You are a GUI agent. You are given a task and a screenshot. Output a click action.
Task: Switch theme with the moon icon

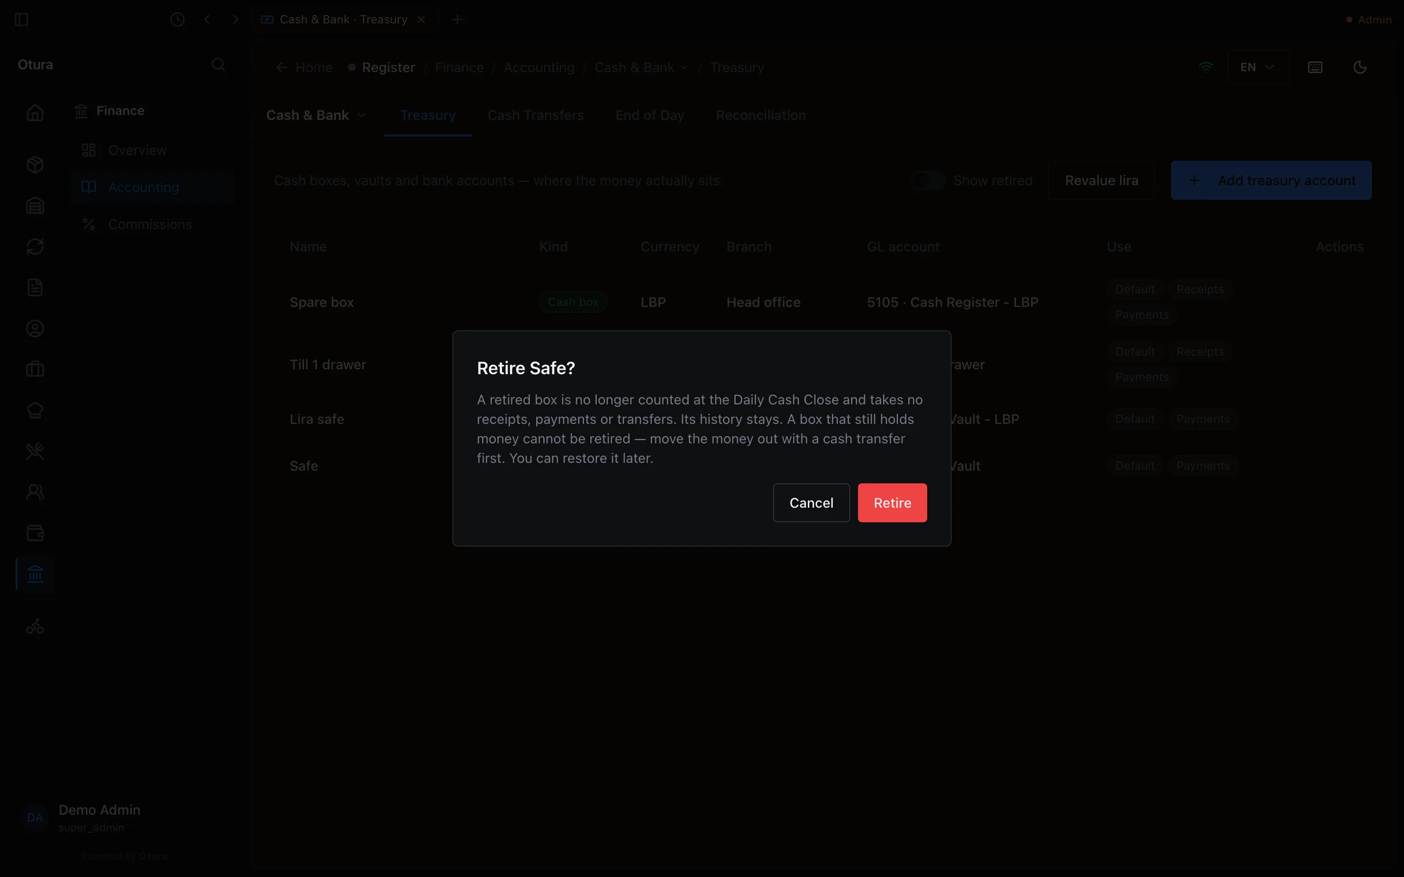pos(1360,67)
